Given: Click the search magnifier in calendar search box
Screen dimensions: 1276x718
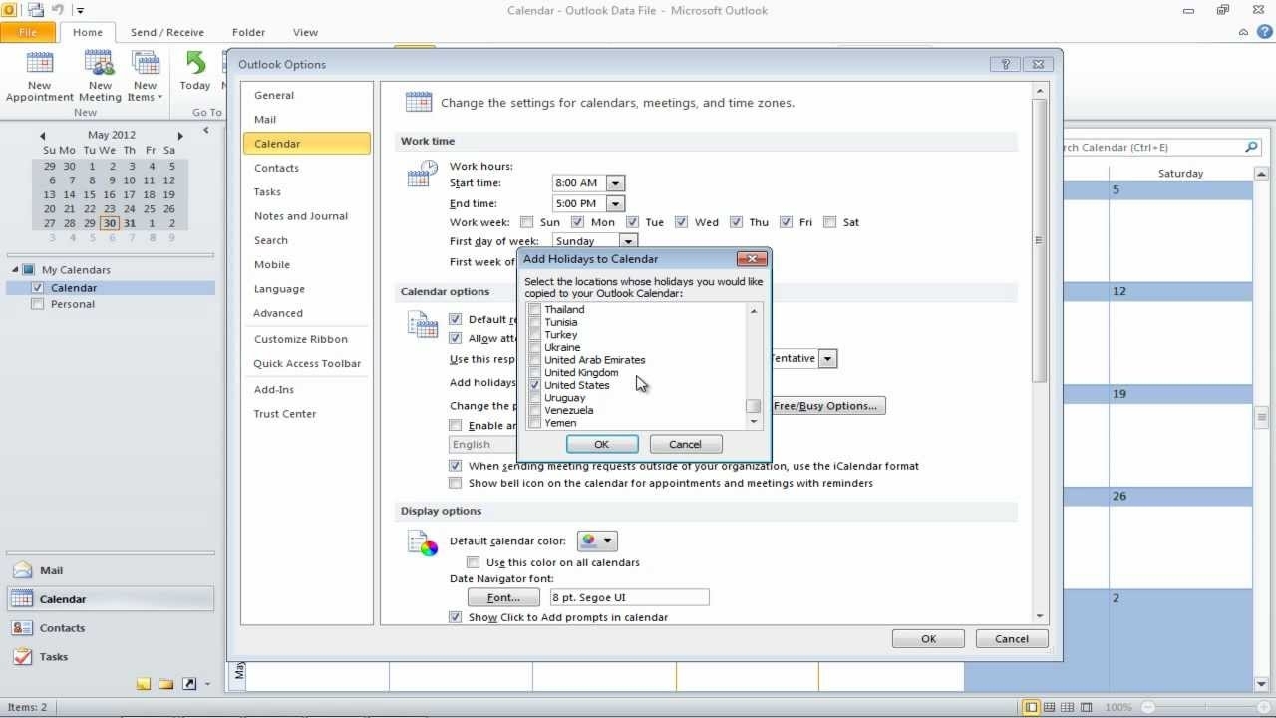Looking at the screenshot, I should click(x=1251, y=147).
